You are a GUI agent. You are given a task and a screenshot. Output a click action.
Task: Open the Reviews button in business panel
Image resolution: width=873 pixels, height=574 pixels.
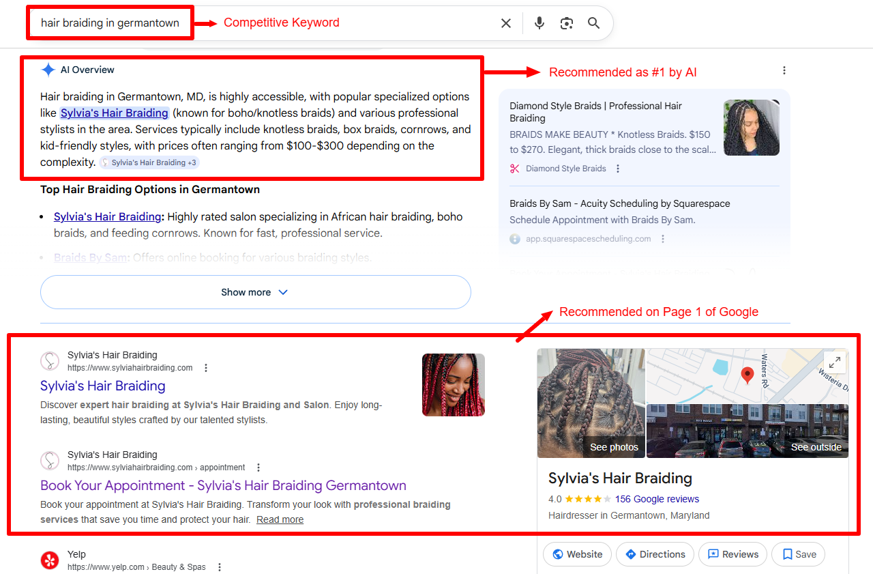(733, 554)
